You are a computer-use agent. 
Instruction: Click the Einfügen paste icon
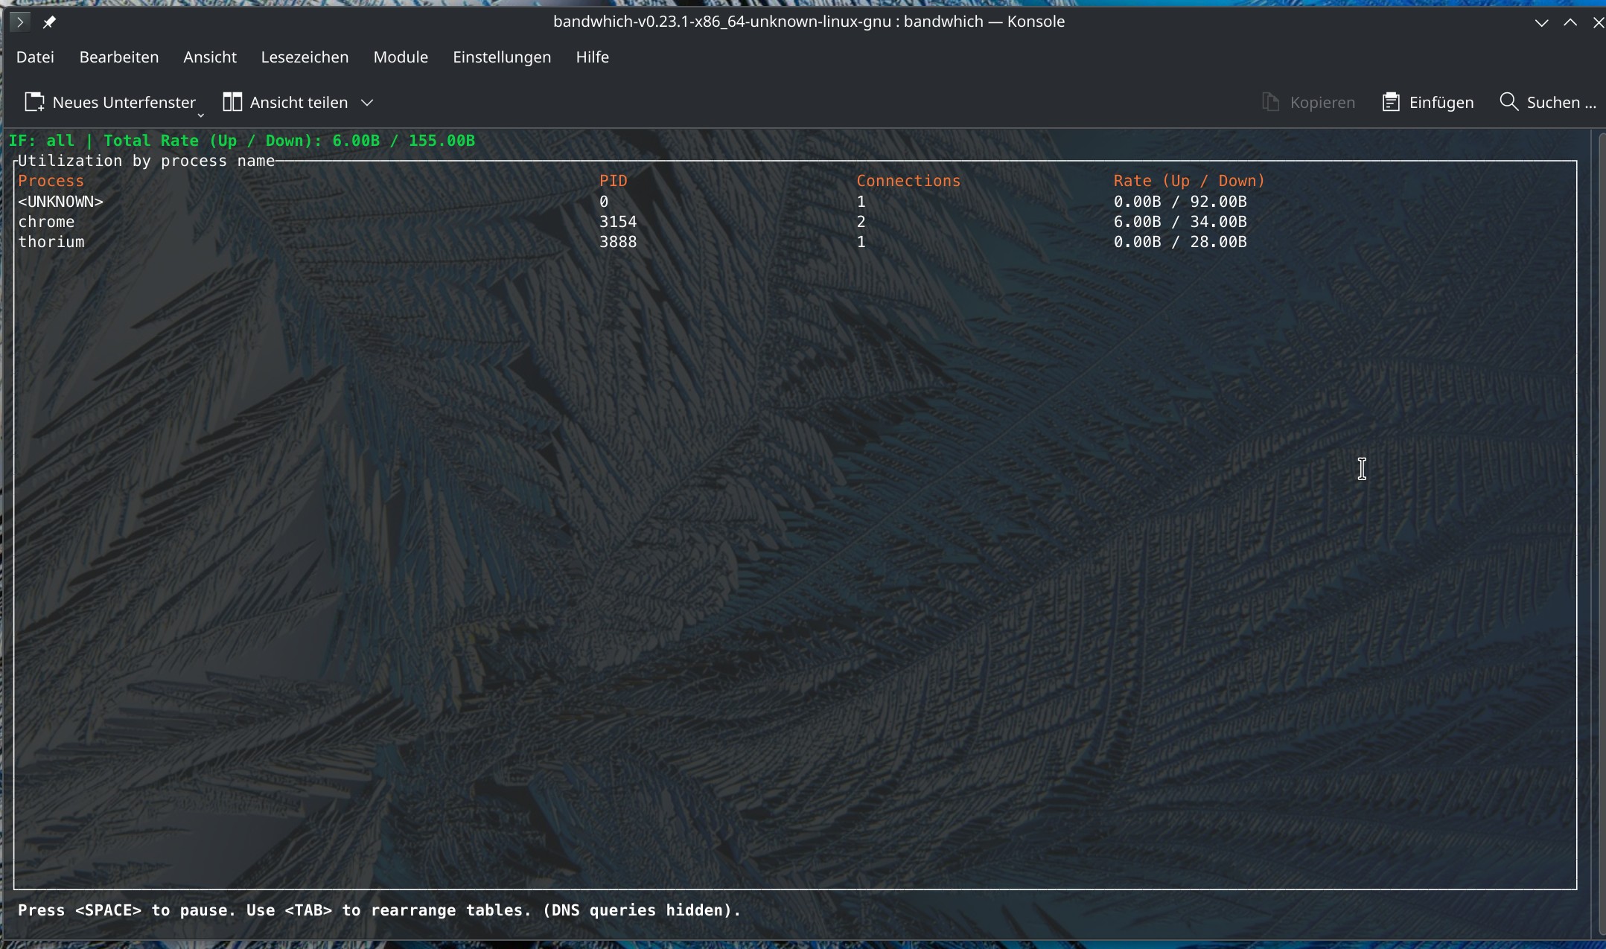pyautogui.click(x=1390, y=102)
